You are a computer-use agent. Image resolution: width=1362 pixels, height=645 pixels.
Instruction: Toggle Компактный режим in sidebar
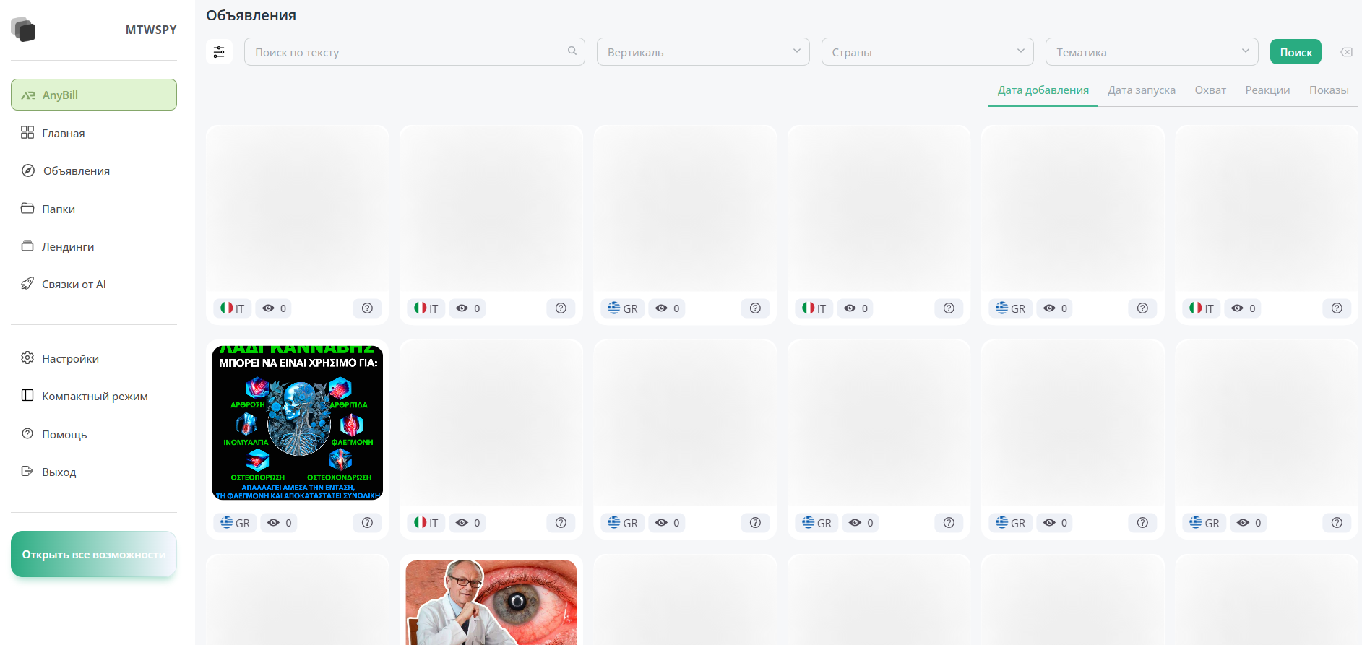coord(94,397)
